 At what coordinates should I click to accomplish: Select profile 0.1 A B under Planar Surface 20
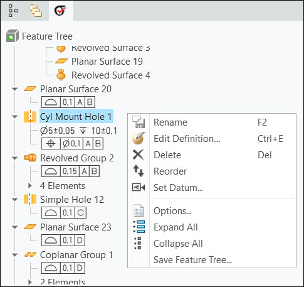(x=68, y=102)
